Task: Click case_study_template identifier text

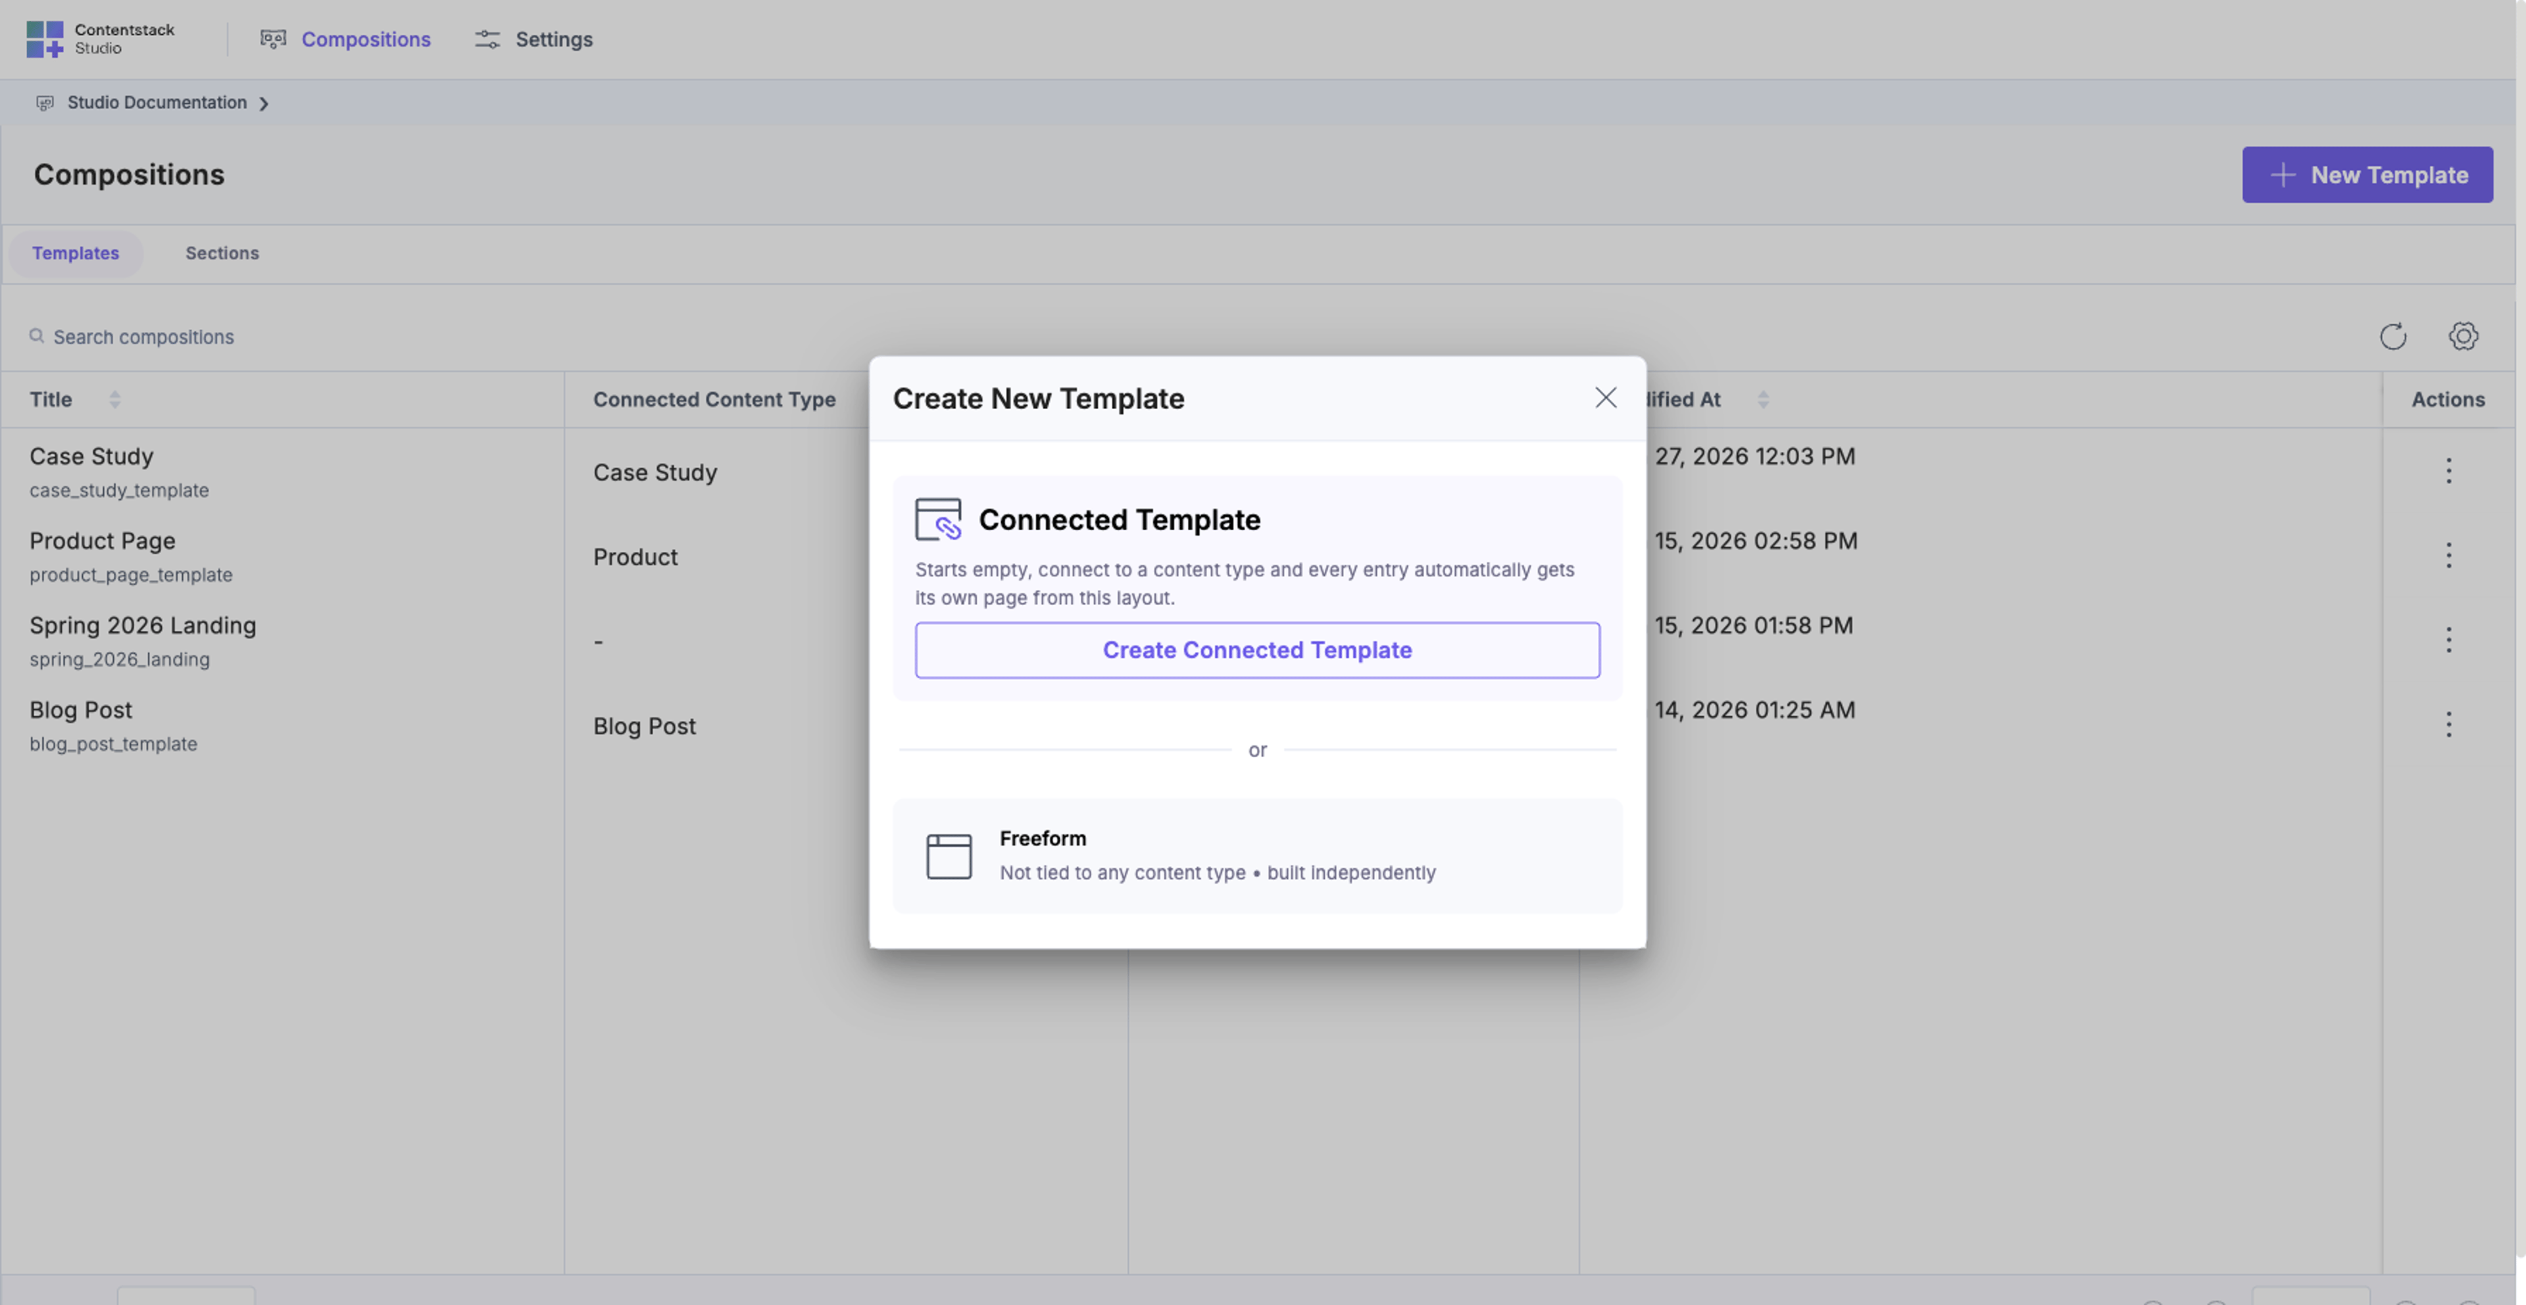Action: tap(120, 490)
